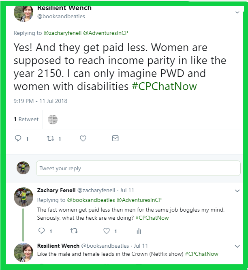Open #CPChatNow hashtag in main tweet

click(165, 86)
